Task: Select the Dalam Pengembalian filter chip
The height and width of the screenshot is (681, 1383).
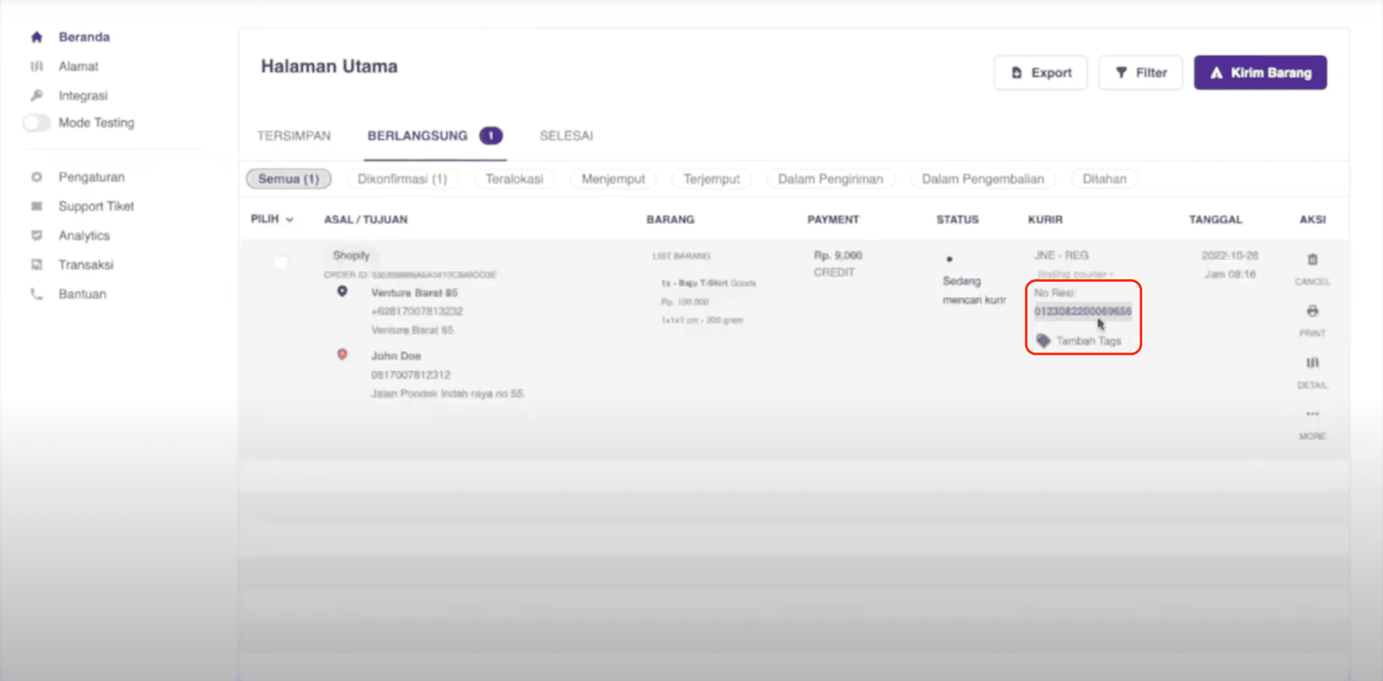Action: [x=983, y=179]
